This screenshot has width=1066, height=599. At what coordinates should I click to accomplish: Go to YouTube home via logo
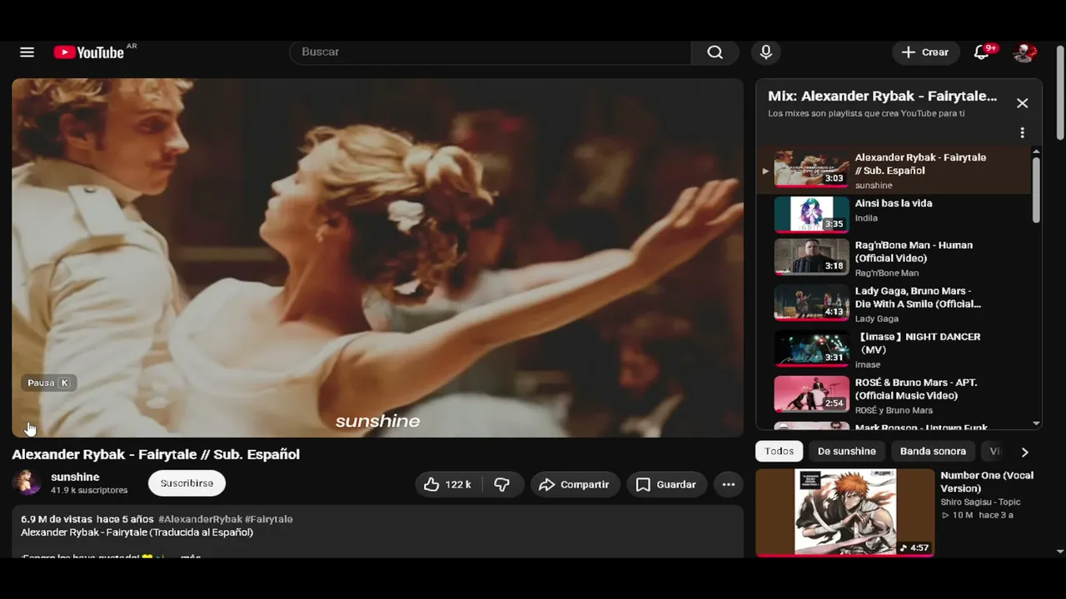coord(89,52)
